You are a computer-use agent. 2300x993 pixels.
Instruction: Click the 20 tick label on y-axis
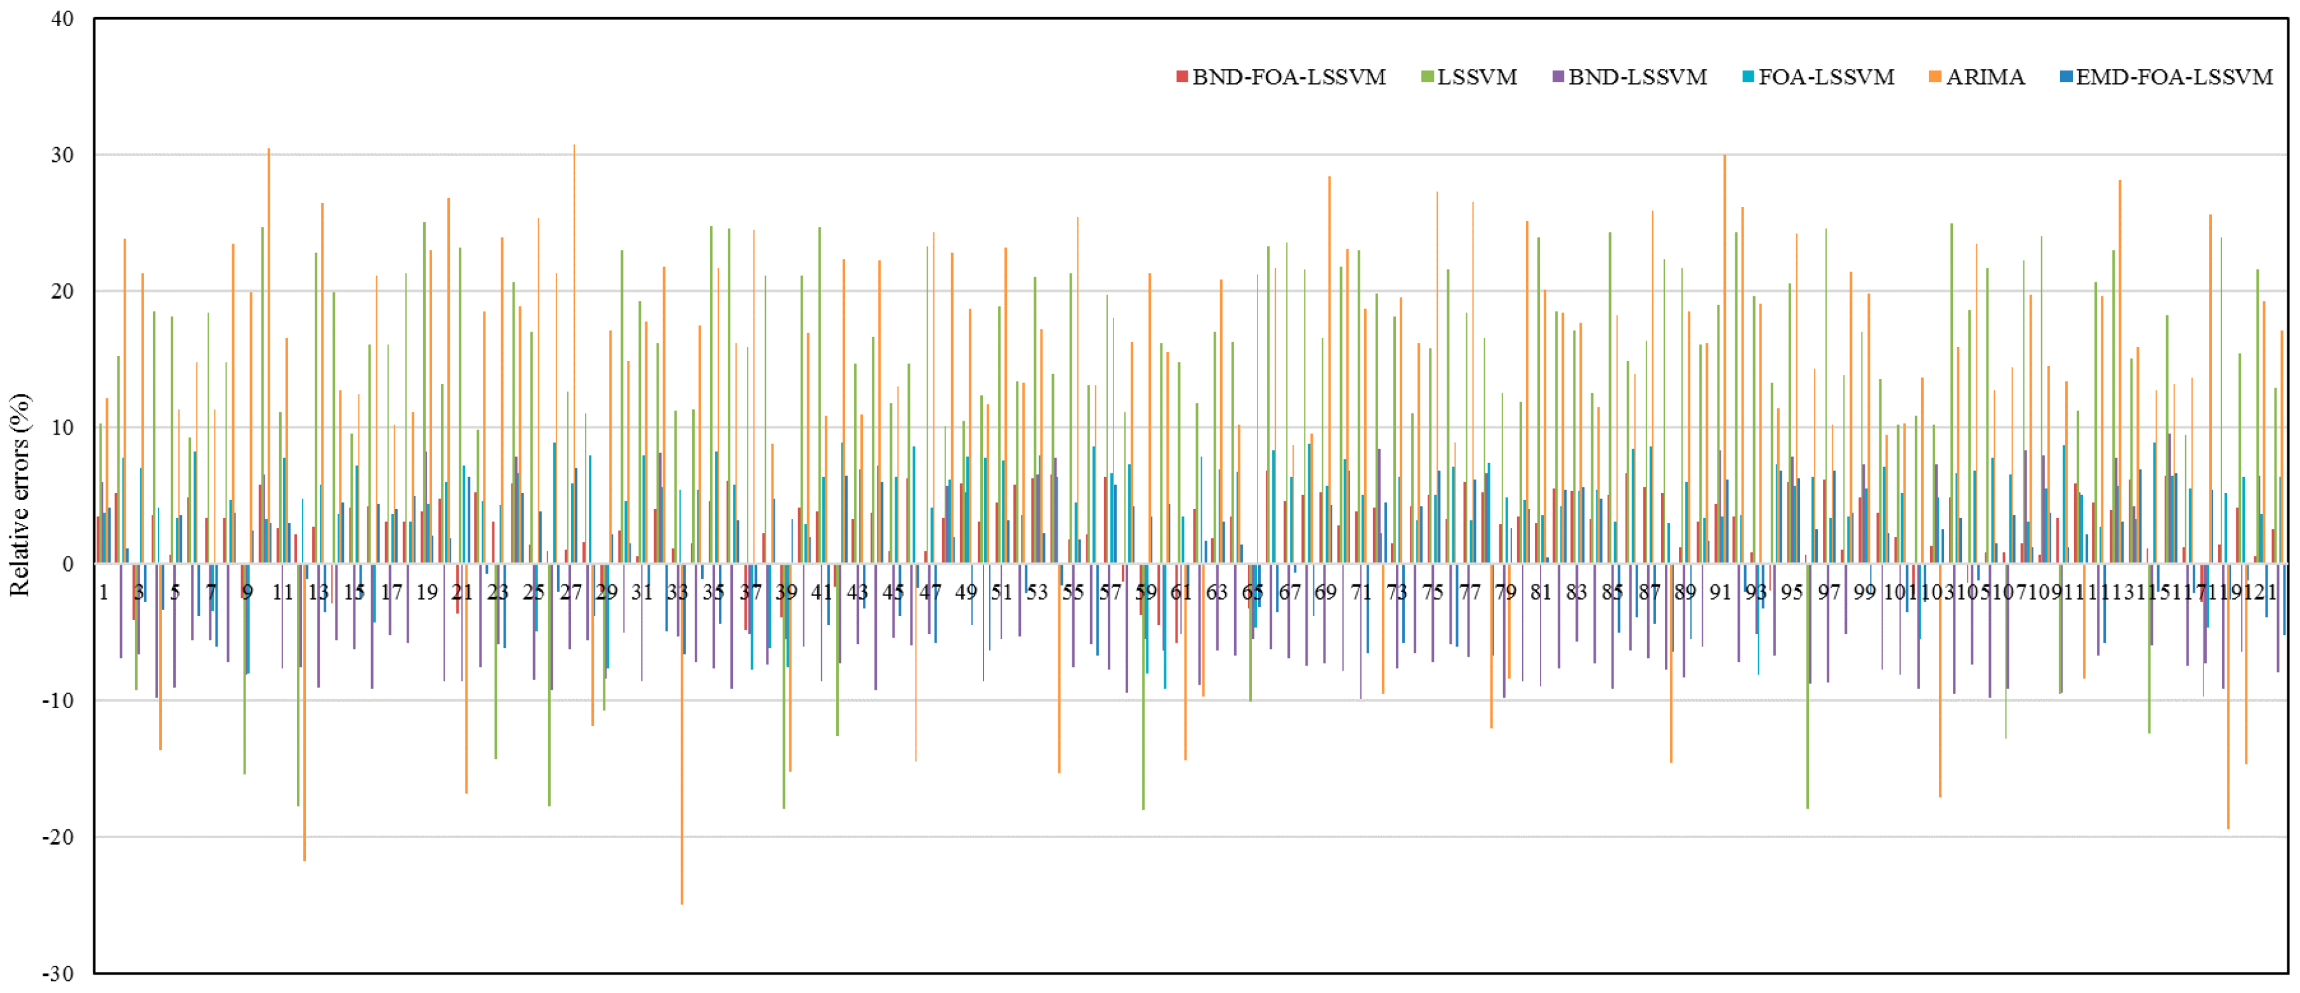[63, 291]
